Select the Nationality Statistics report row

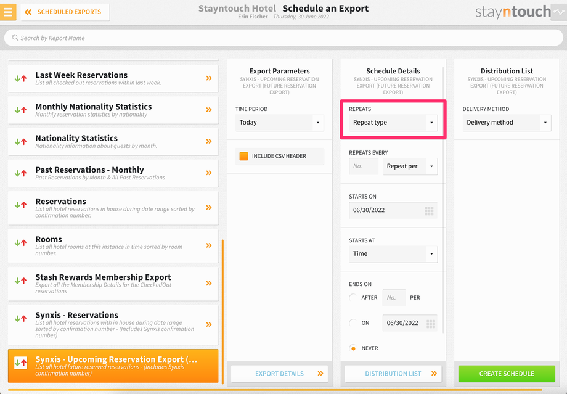point(113,141)
